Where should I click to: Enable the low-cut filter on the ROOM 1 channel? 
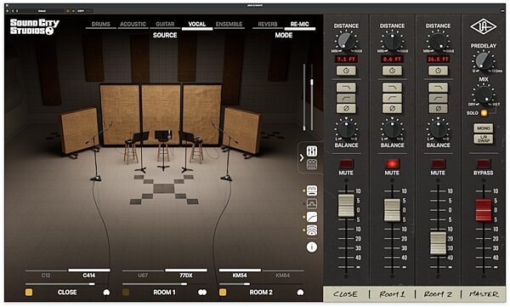coord(392,98)
